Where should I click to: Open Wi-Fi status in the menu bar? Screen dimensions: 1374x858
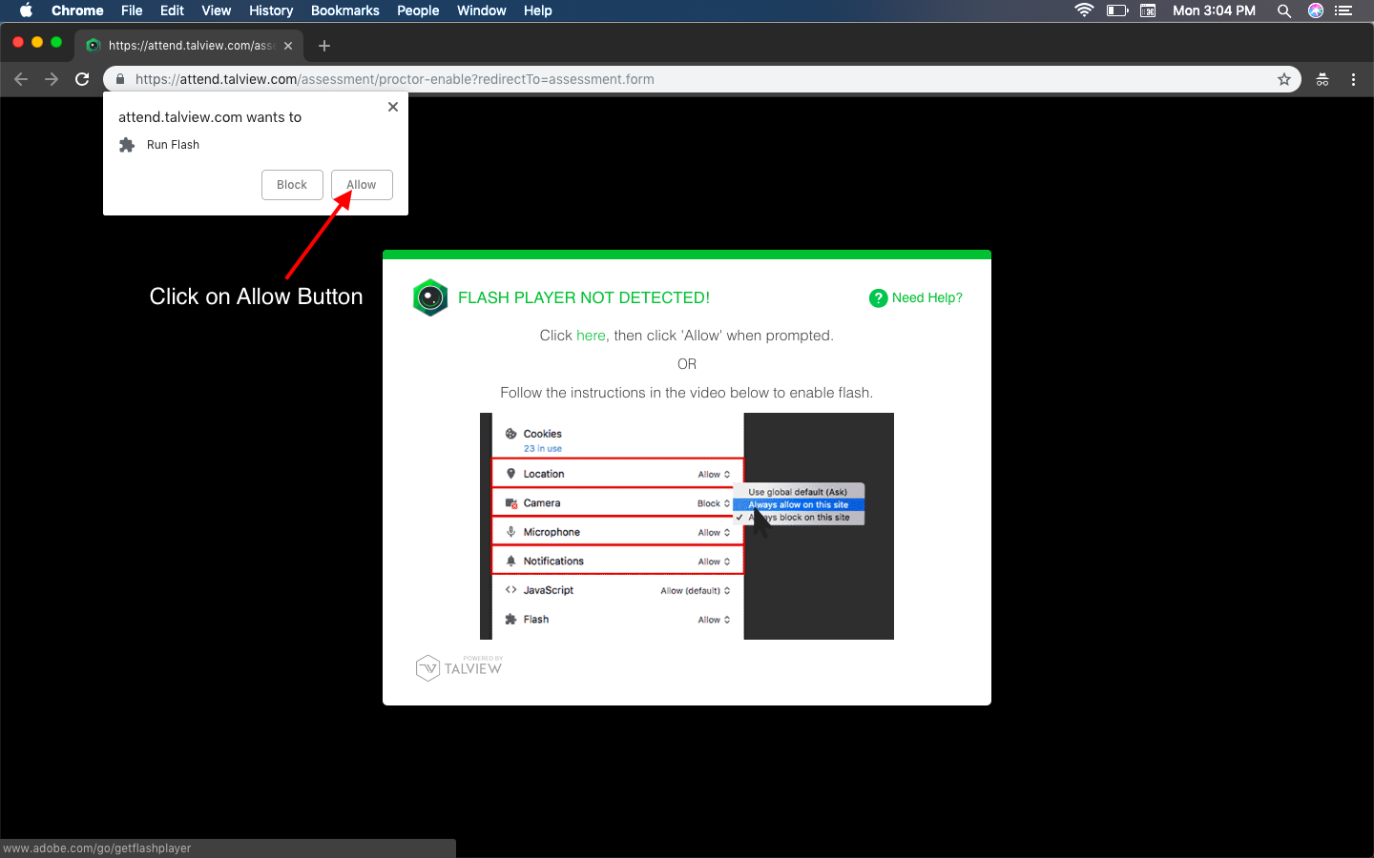pyautogui.click(x=1084, y=10)
